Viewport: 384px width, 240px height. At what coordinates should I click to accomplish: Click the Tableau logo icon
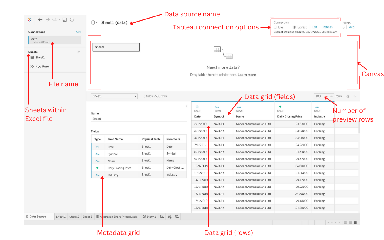click(30, 20)
